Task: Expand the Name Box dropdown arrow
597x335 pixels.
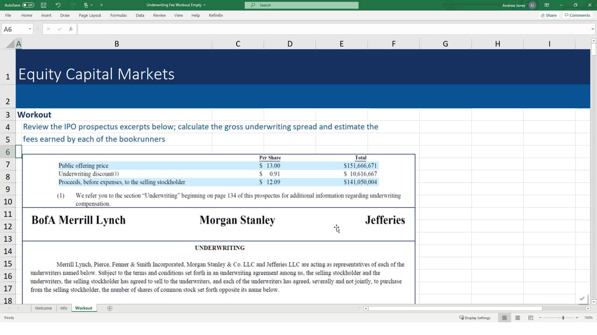Action: [30, 29]
